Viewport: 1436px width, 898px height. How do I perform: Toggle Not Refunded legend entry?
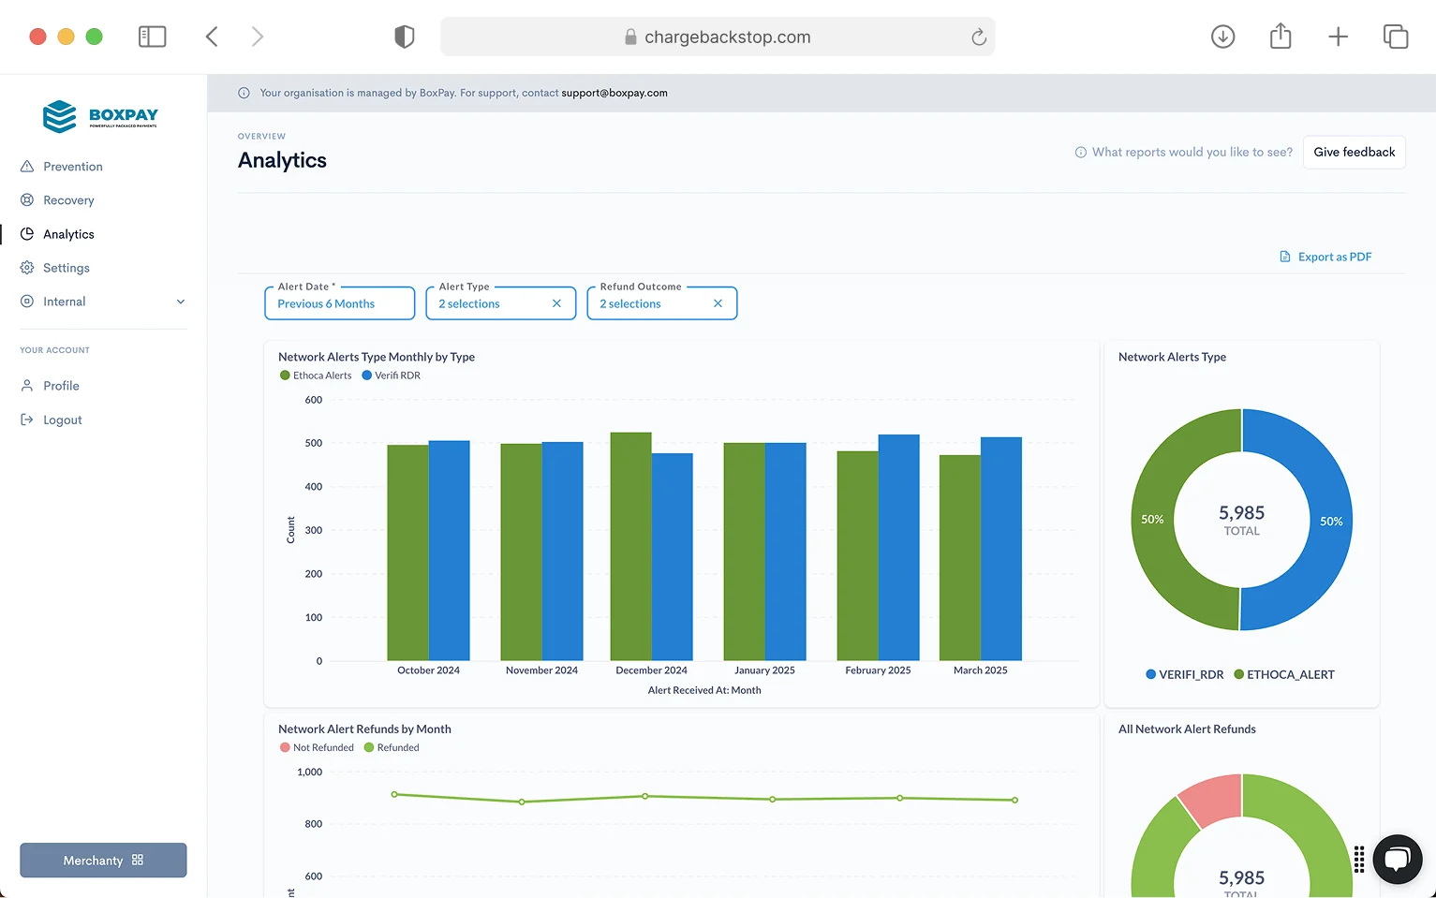tap(317, 747)
